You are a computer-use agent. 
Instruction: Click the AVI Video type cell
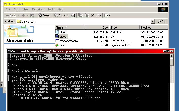coord(116,32)
